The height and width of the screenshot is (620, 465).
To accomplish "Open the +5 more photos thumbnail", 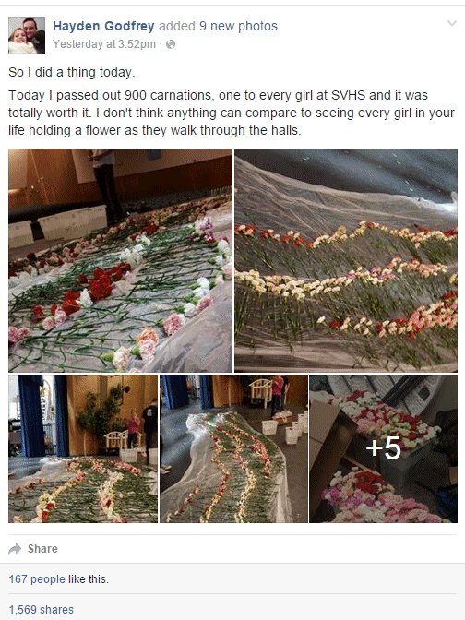I will pyautogui.click(x=384, y=448).
